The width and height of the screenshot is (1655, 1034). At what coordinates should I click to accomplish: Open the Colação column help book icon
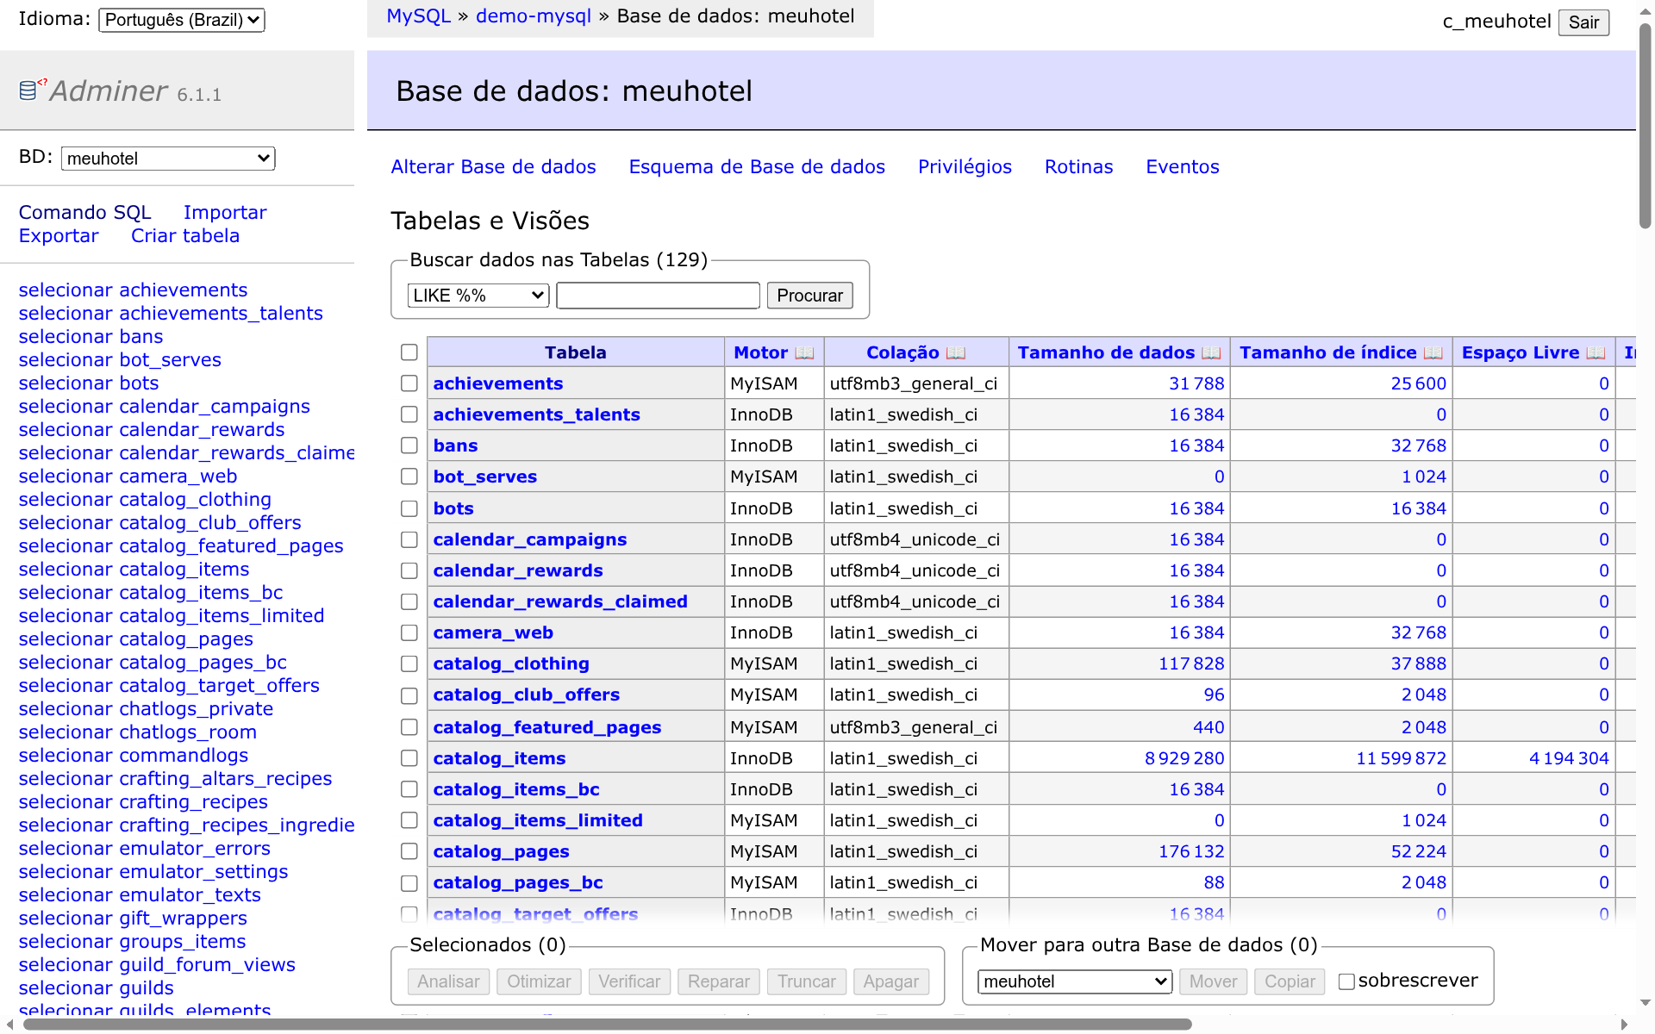[x=956, y=353]
